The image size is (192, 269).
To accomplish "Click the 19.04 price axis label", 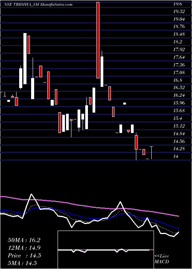I will click(179, 19).
